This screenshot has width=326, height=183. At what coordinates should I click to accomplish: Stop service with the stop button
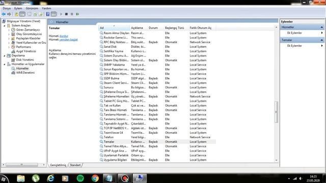pos(66,14)
